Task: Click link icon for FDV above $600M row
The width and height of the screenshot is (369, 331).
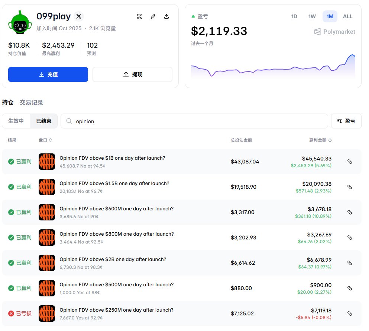Action: (x=349, y=212)
